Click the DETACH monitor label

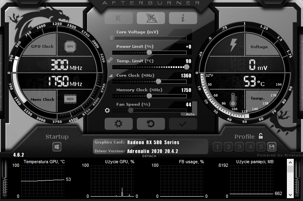pos(149,156)
